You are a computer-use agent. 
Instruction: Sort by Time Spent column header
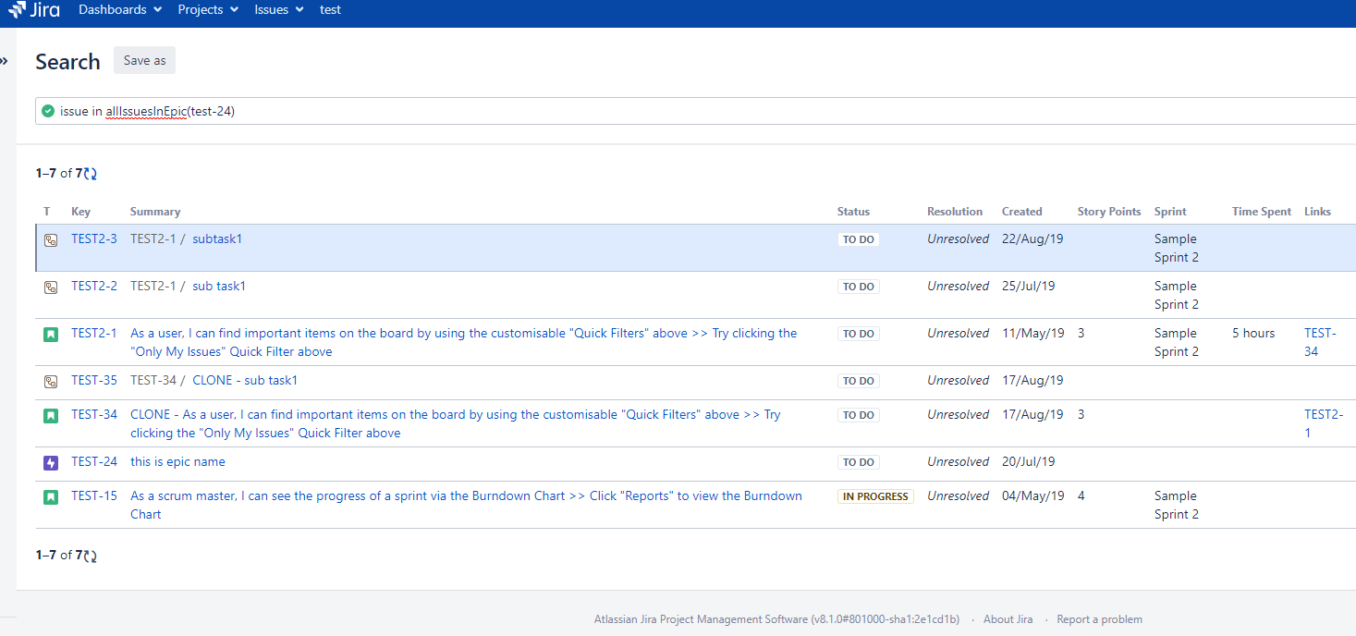[1261, 212]
